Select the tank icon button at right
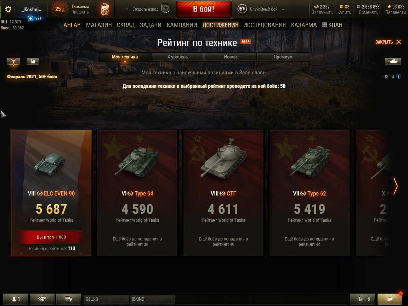 (393, 61)
